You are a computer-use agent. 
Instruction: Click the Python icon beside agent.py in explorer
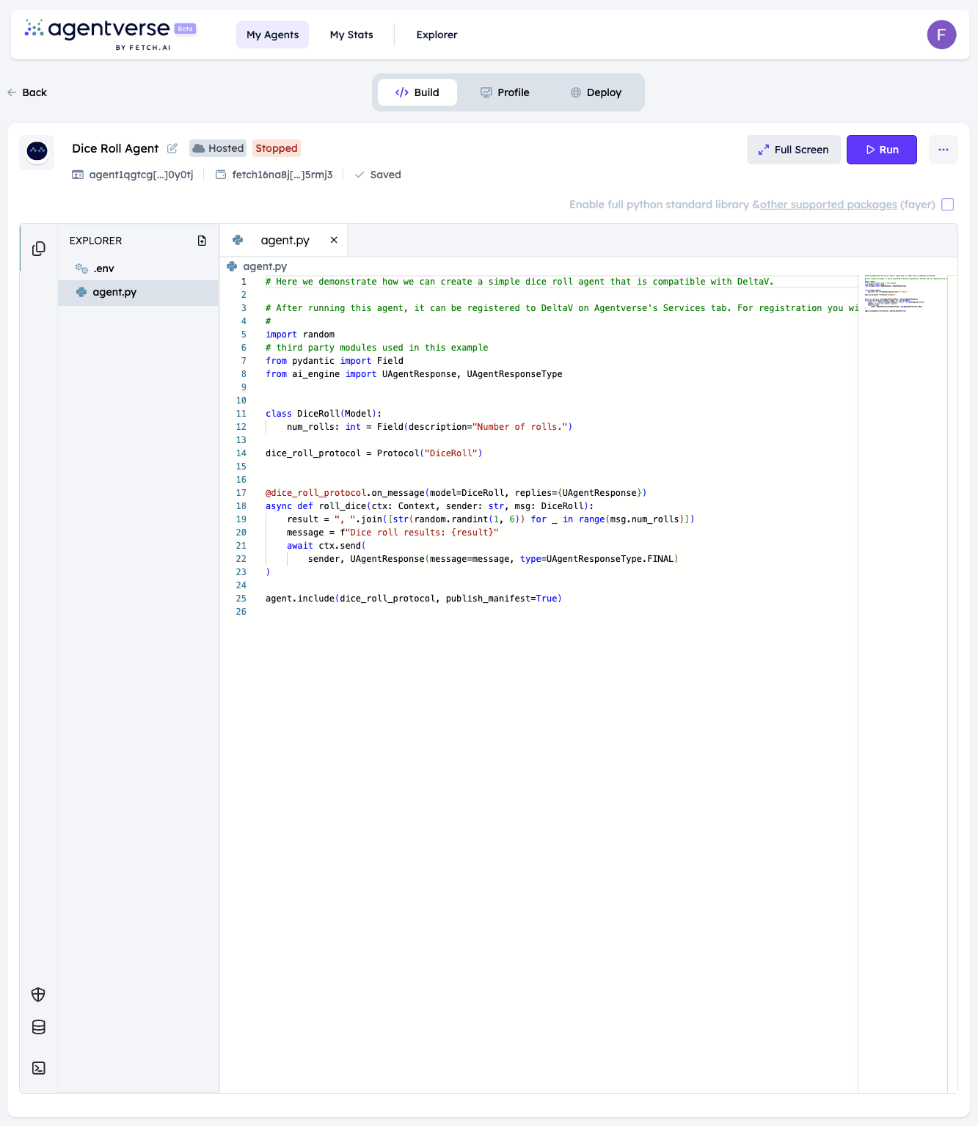(81, 292)
